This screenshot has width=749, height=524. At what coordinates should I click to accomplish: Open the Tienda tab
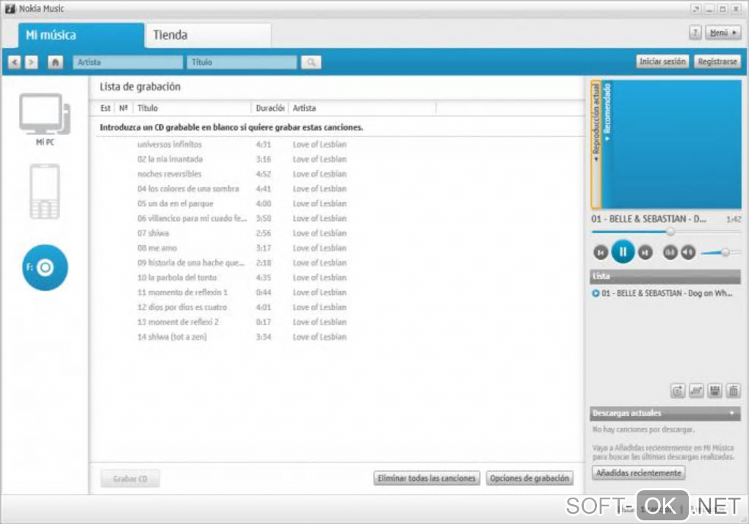pyautogui.click(x=208, y=35)
